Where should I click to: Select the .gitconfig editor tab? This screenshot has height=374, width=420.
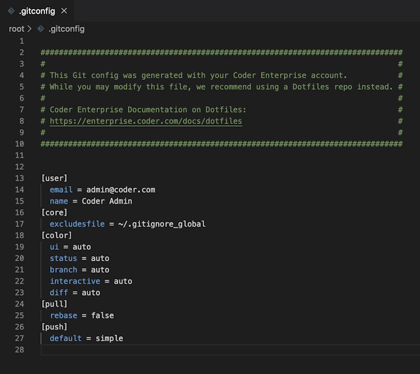(37, 11)
